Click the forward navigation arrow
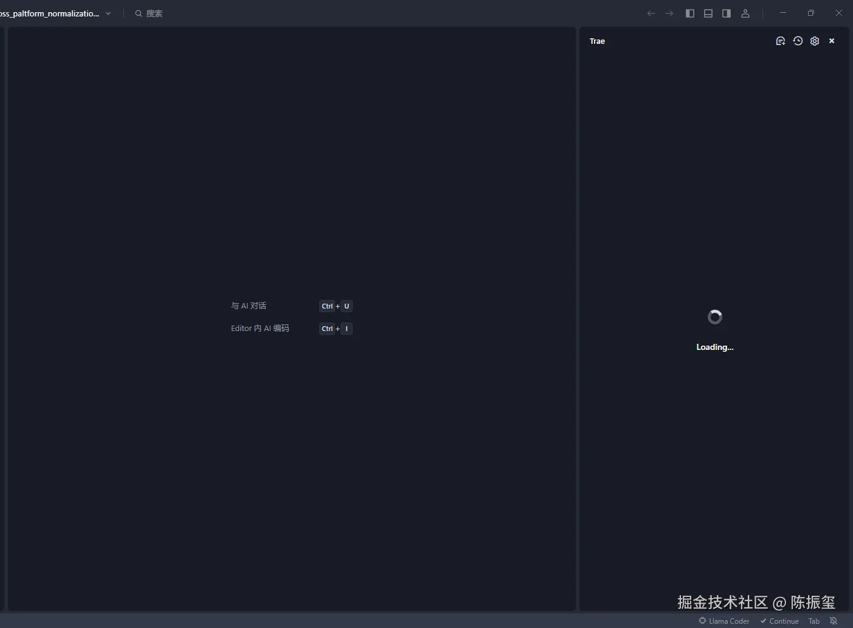 [669, 13]
